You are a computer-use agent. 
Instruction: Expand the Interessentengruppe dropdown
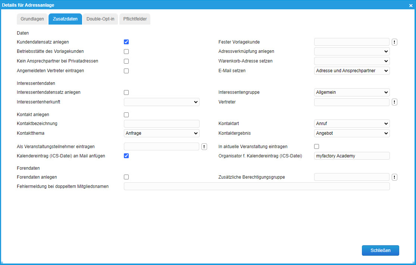tap(352, 92)
